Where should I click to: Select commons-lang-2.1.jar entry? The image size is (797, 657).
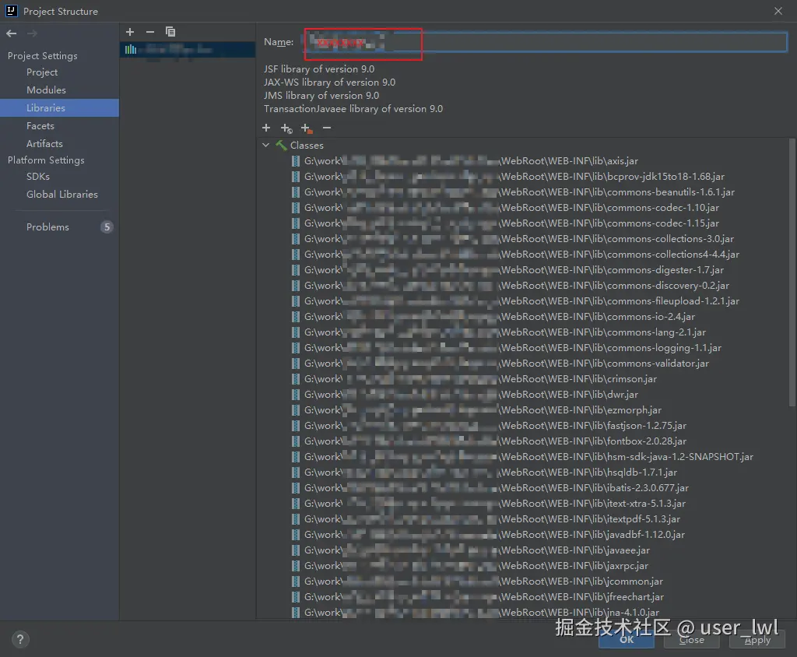(499, 332)
